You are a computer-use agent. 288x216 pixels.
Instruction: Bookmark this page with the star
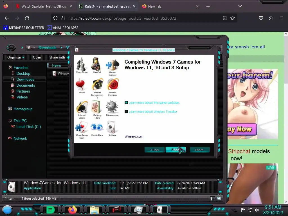(233, 18)
